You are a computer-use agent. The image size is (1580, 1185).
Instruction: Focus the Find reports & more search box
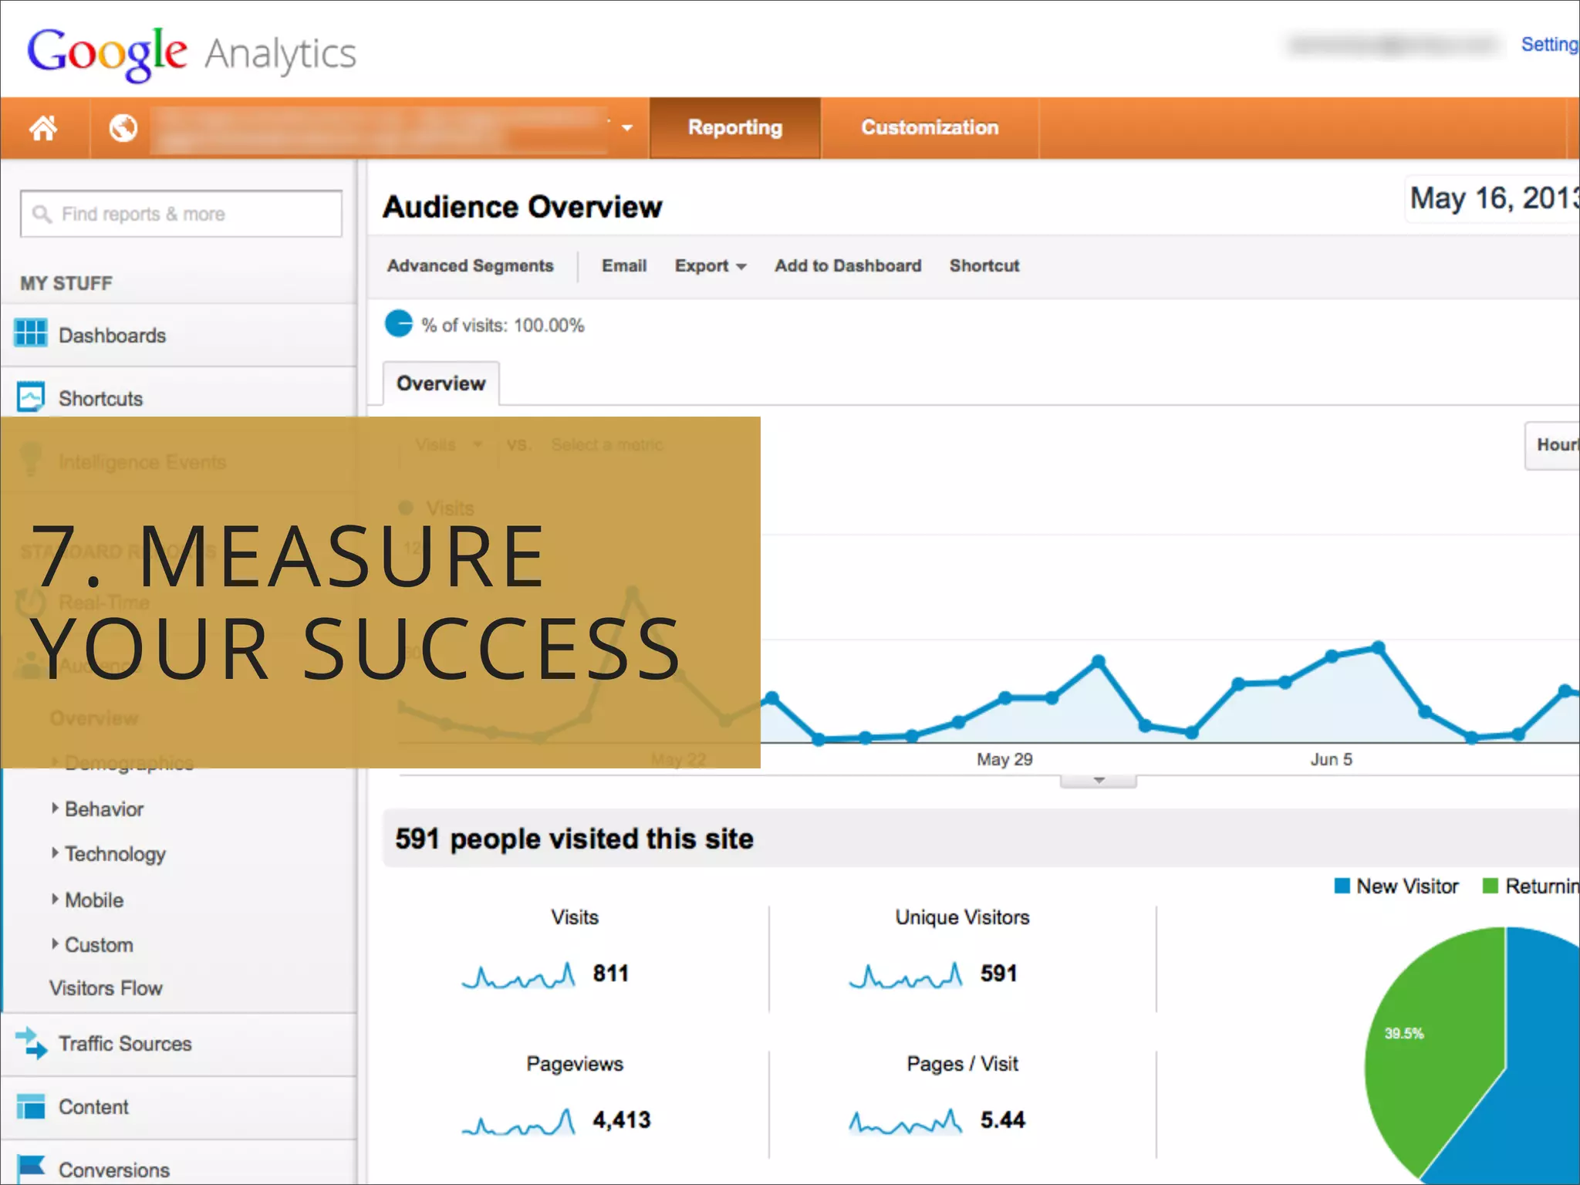point(181,214)
